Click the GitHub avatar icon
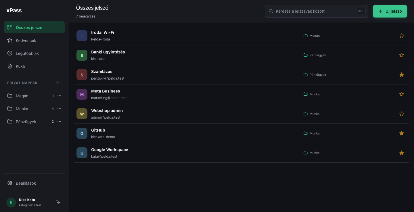The width and height of the screenshot is (414, 212). click(82, 133)
